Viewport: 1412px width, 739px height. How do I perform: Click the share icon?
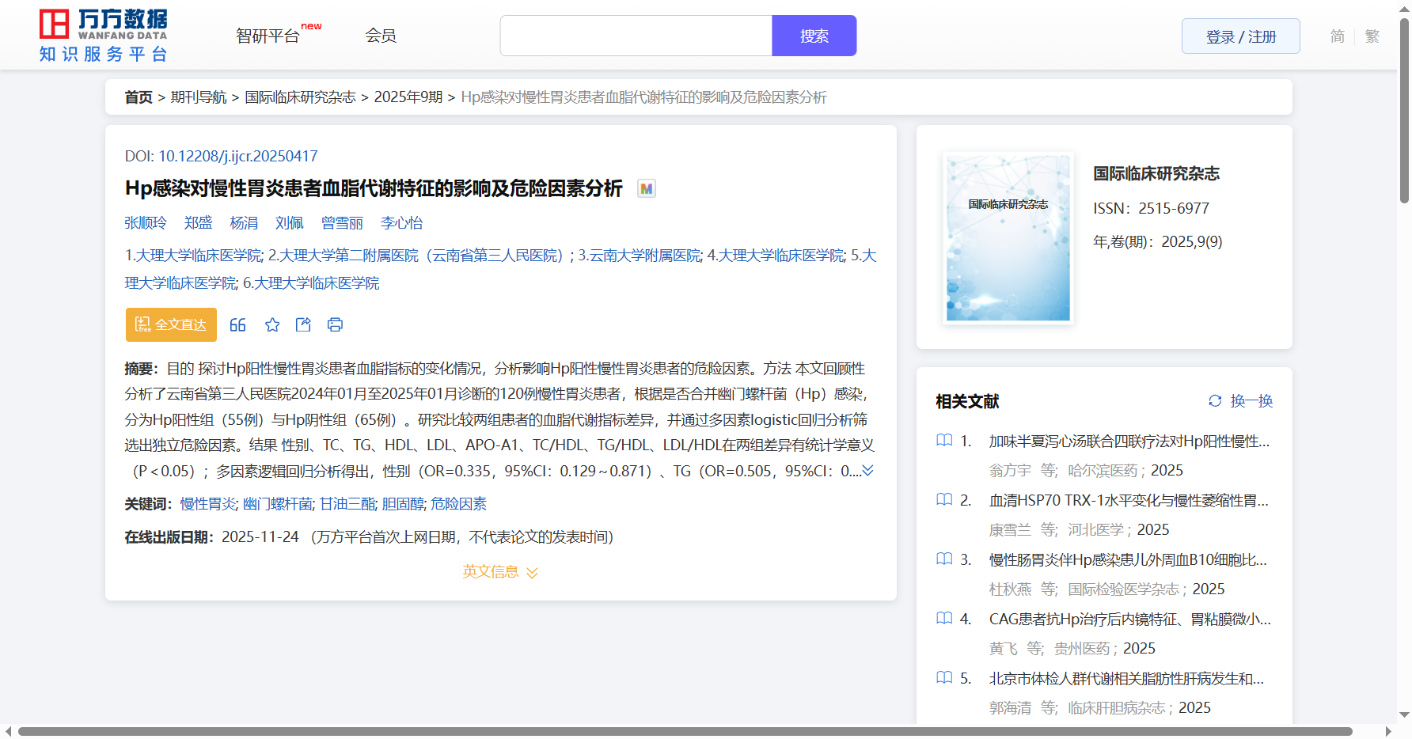tap(303, 325)
